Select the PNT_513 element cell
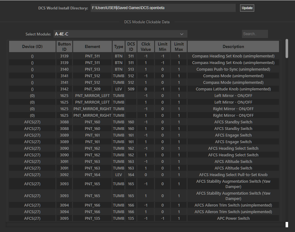The height and width of the screenshot is (232, 295). click(x=92, y=69)
